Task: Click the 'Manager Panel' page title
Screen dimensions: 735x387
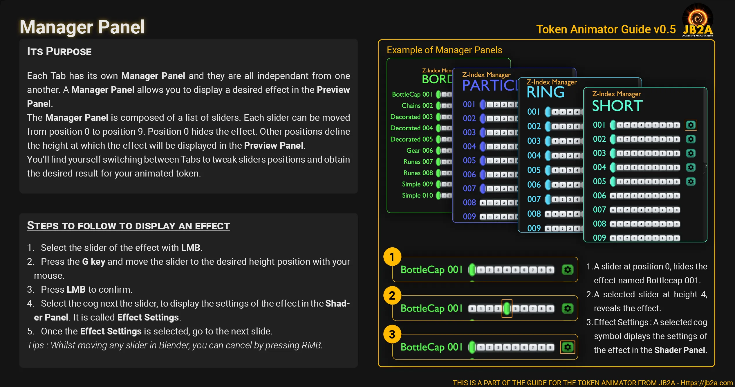Action: coord(82,27)
